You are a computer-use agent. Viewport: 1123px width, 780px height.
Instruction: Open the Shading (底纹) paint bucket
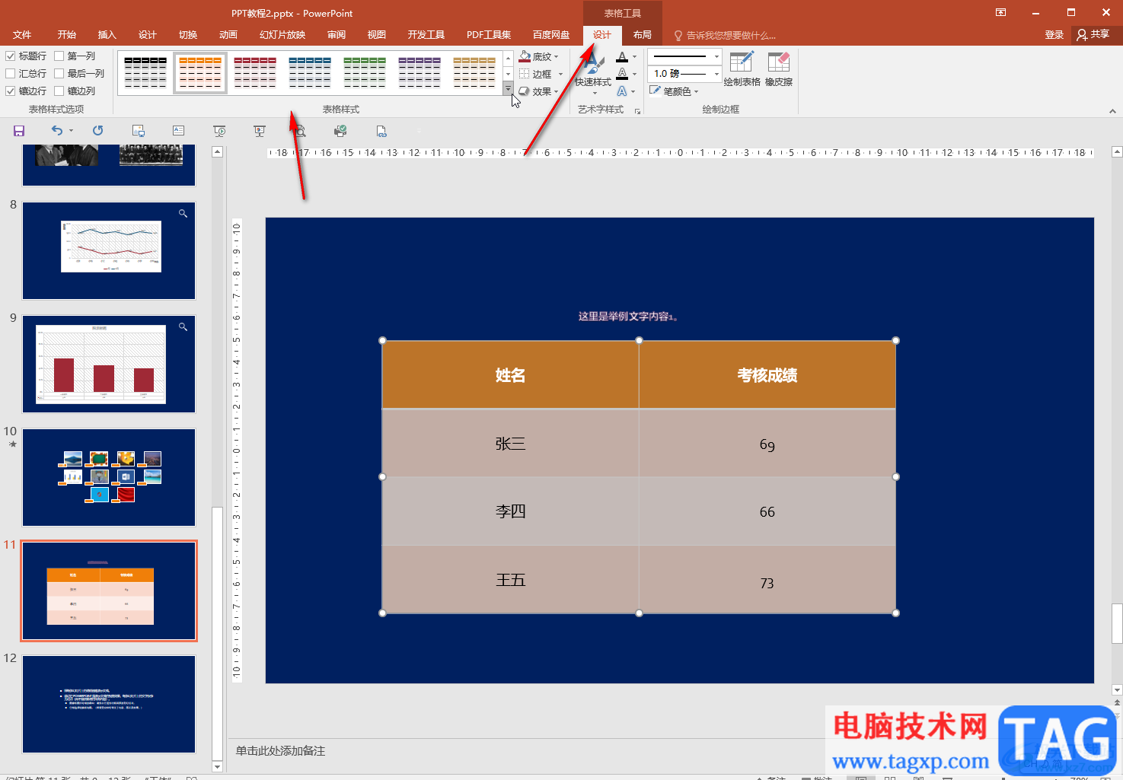tap(525, 56)
